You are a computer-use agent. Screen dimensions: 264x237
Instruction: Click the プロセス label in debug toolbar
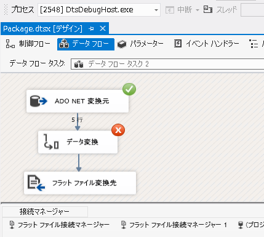(x=23, y=10)
